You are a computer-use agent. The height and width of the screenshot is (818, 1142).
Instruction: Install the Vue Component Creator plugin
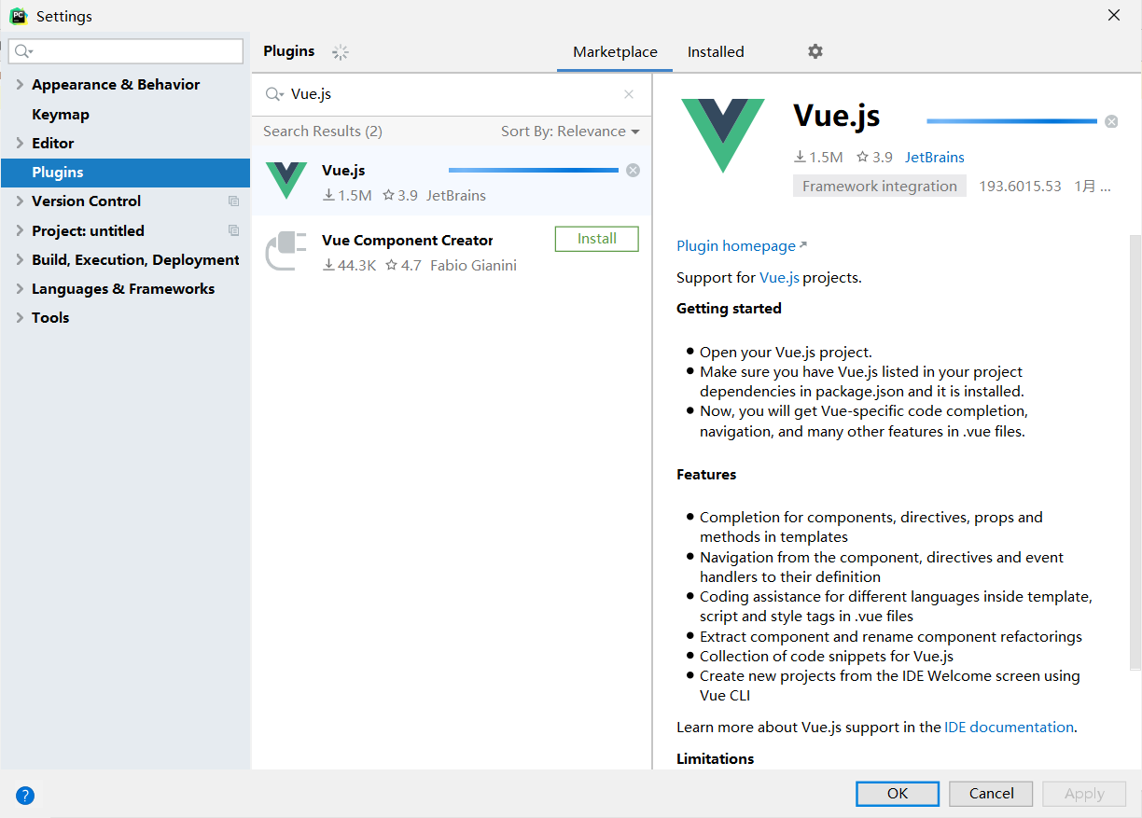point(597,239)
